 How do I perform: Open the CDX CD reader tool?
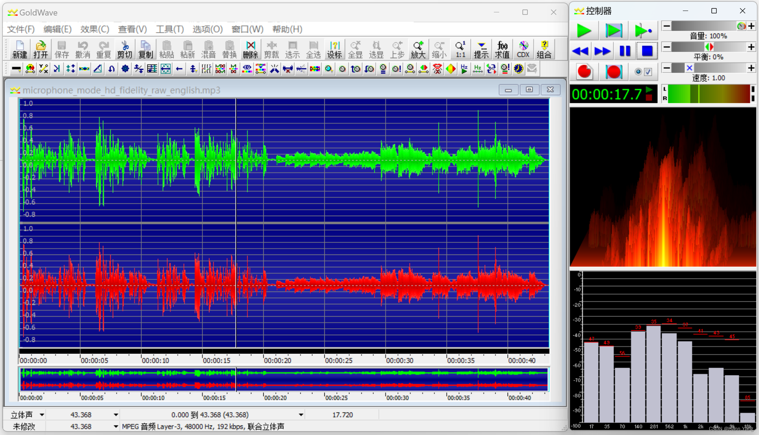(x=523, y=49)
